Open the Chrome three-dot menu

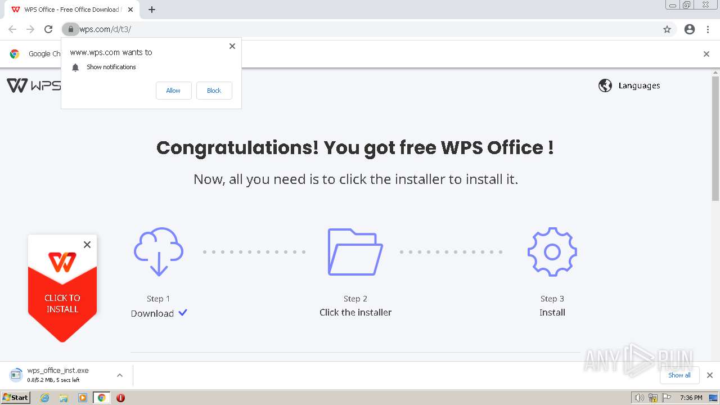click(x=708, y=29)
